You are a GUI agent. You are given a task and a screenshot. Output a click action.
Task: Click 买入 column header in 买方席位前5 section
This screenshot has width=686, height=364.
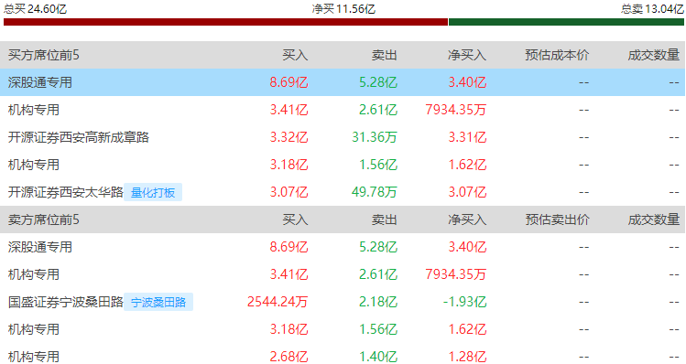click(295, 55)
